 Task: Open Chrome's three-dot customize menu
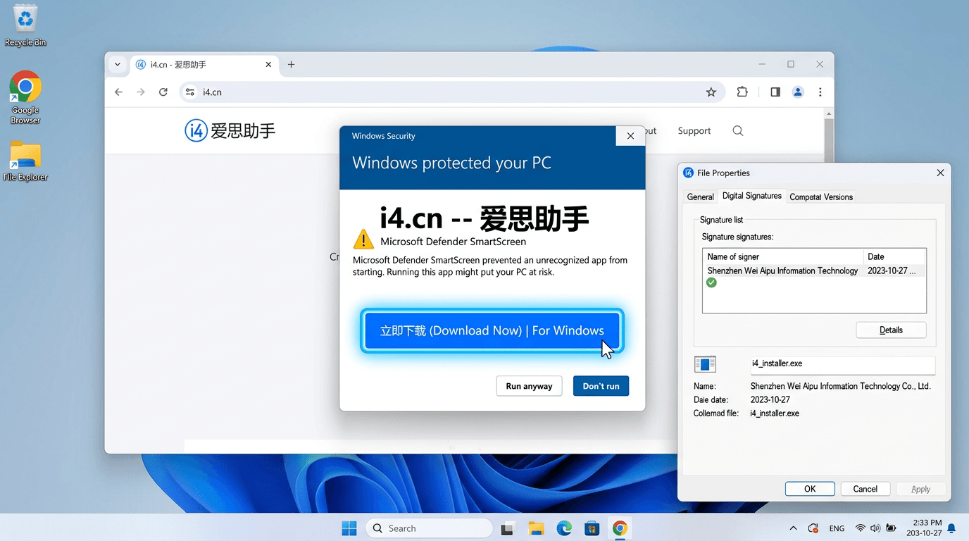(820, 92)
